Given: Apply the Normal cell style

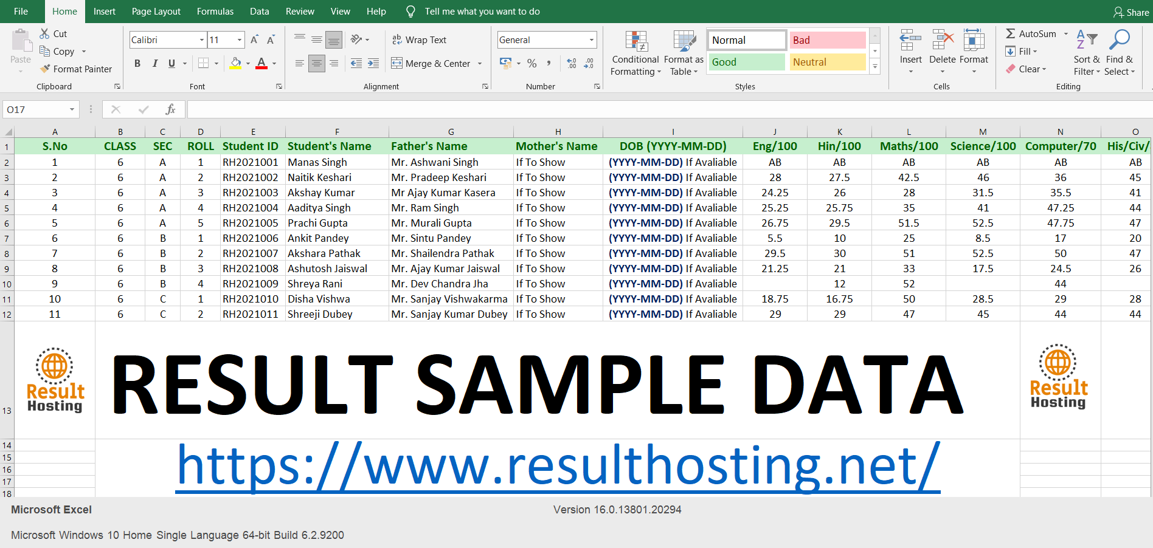Looking at the screenshot, I should tap(747, 40).
